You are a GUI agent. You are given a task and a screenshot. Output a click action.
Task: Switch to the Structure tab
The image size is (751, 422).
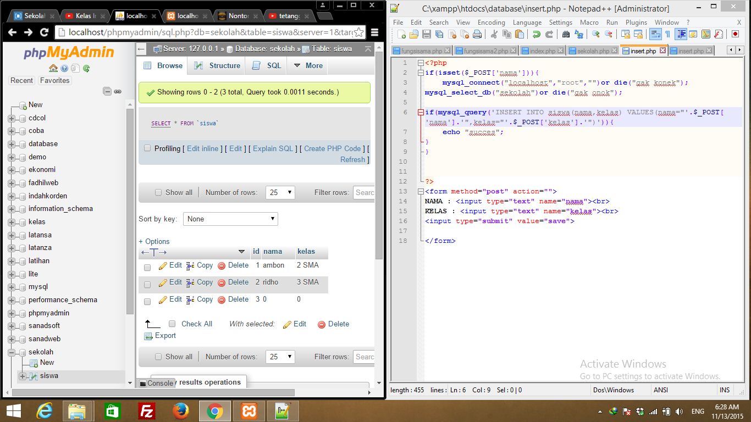(218, 65)
